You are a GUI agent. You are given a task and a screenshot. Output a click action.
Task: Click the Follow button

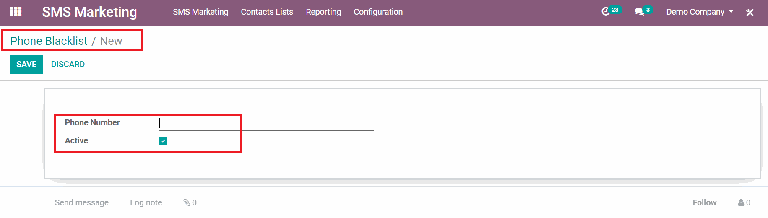pos(704,202)
